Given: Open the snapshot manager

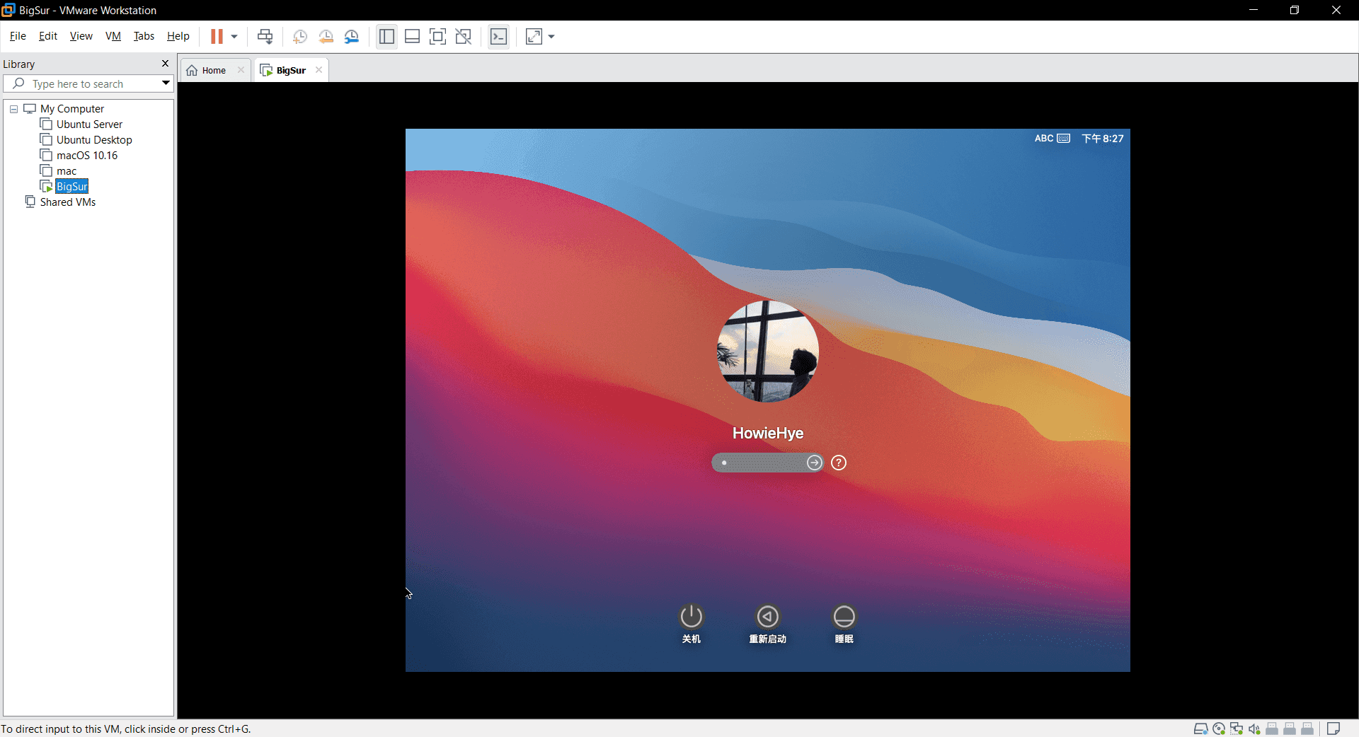Looking at the screenshot, I should coord(352,37).
